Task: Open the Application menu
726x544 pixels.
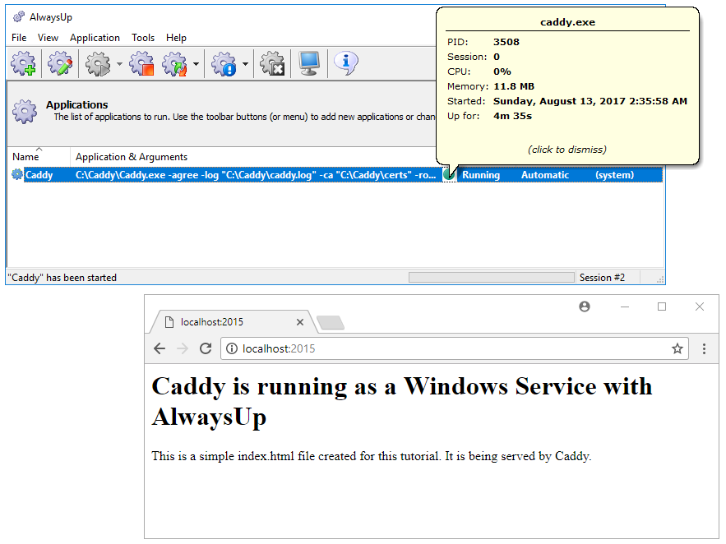Action: 95,38
